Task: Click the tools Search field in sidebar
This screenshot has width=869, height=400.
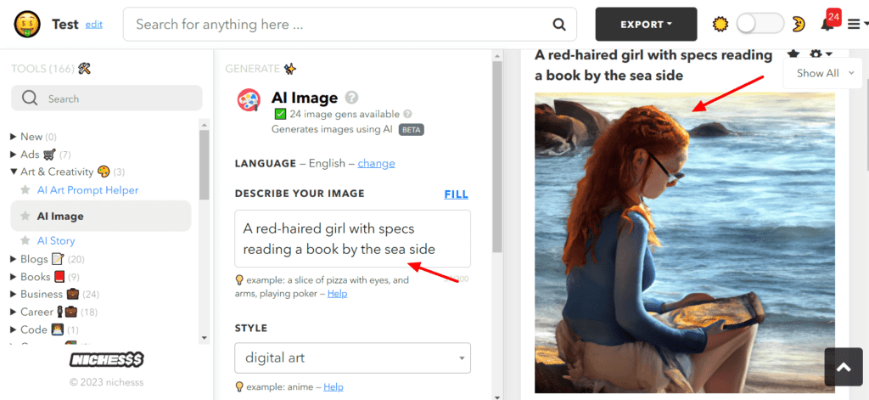Action: (106, 99)
